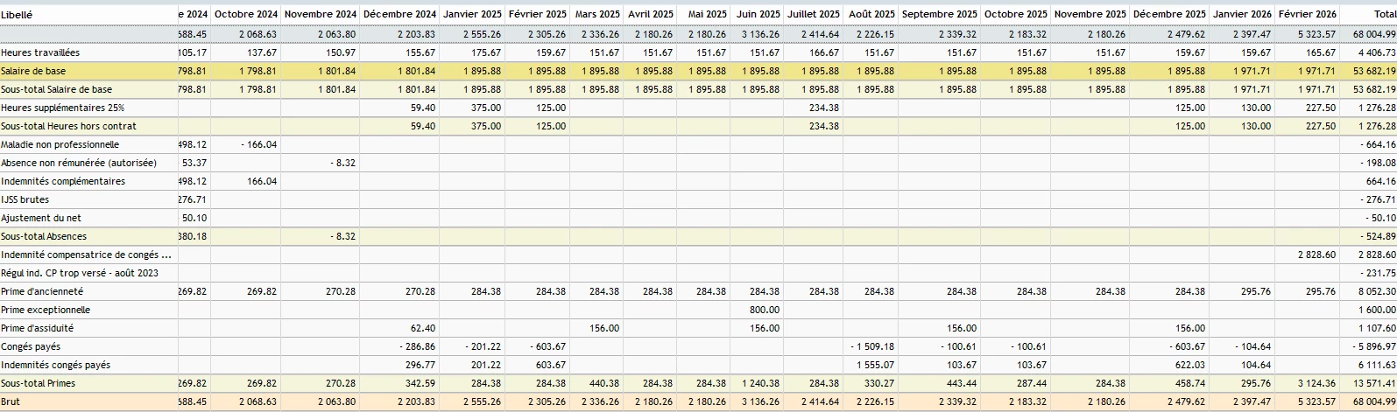
Task: Select the 8 052.30 Prime d'ancienneté total
Action: coord(1377,291)
